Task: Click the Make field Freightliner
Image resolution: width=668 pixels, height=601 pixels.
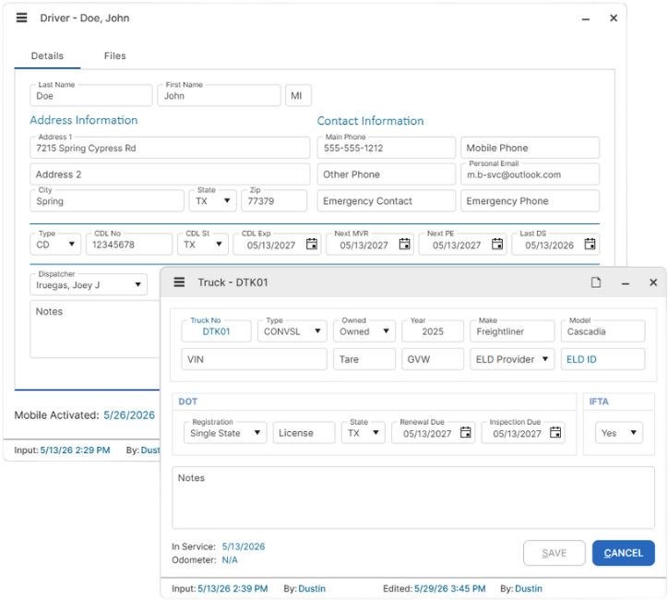Action: (512, 331)
